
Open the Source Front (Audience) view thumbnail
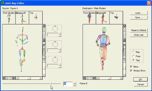click(9, 18)
